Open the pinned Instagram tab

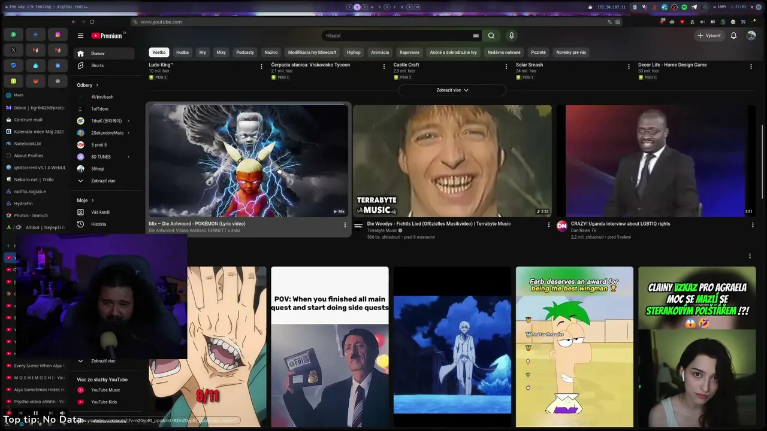[x=58, y=35]
